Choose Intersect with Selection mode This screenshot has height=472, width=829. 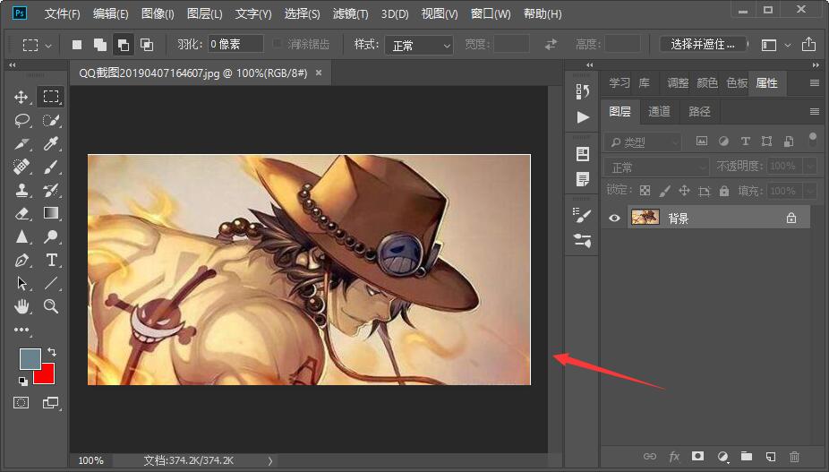[x=147, y=45]
